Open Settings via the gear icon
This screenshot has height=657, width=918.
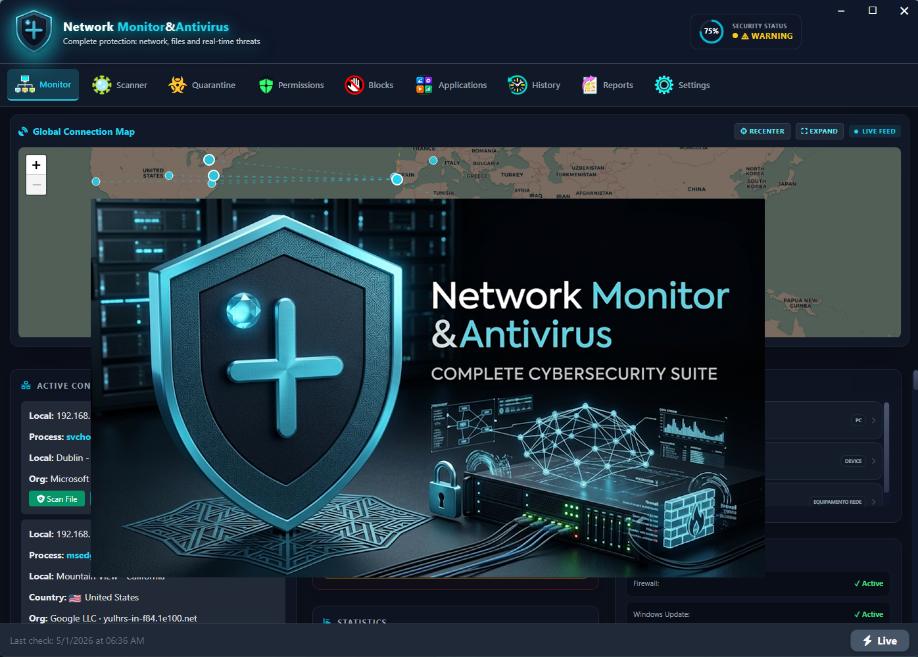click(664, 85)
